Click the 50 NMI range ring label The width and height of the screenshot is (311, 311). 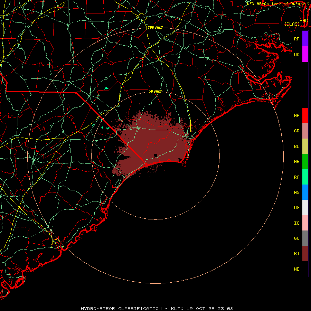pyautogui.click(x=155, y=91)
